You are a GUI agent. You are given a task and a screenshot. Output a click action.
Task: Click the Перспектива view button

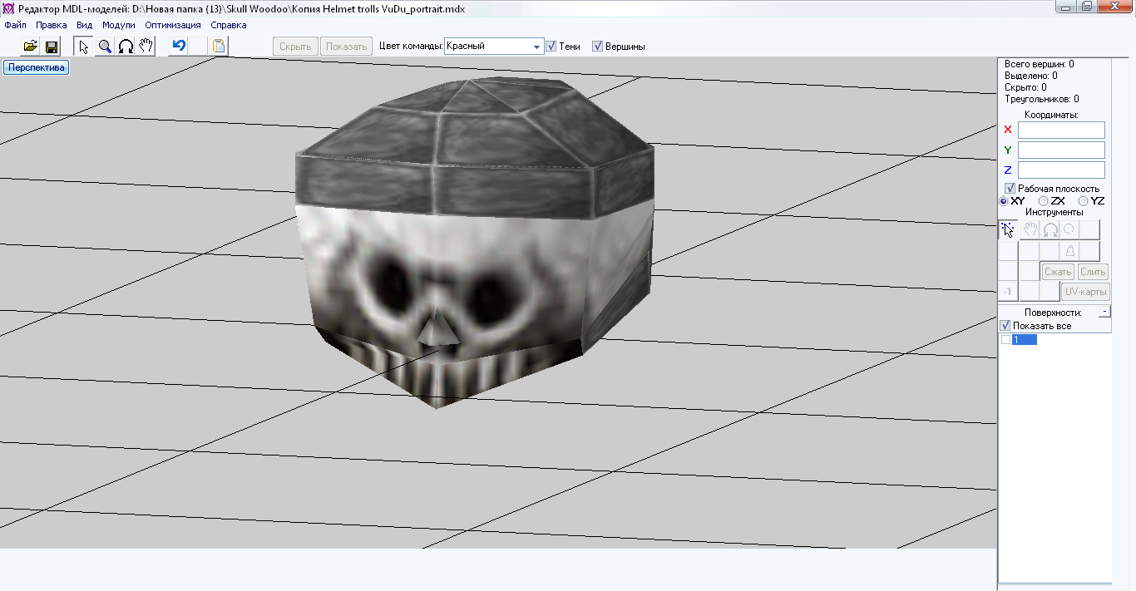[x=36, y=67]
